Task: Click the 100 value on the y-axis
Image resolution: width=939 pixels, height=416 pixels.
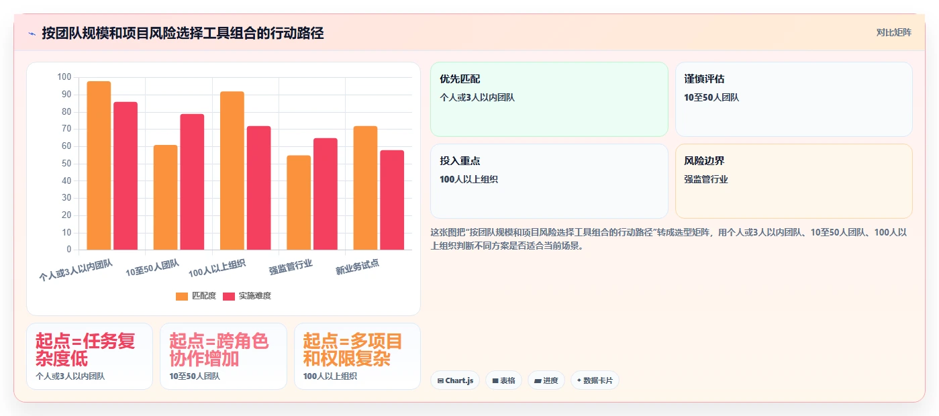Action: [64, 77]
